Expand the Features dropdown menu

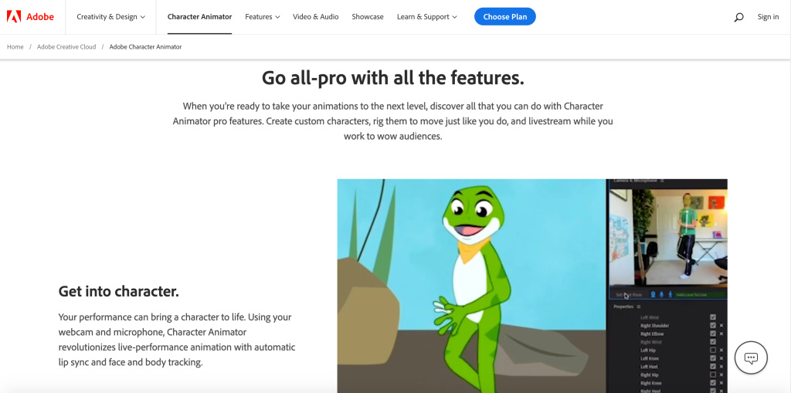pyautogui.click(x=262, y=17)
